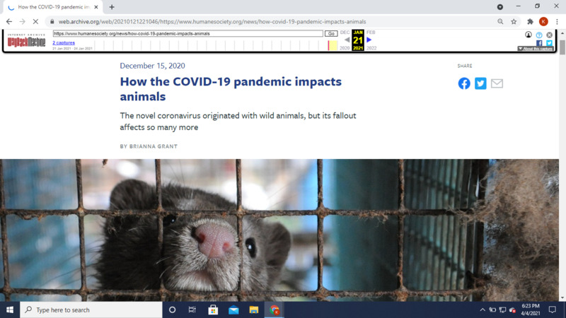Go to next capture with forward arrow

[369, 40]
